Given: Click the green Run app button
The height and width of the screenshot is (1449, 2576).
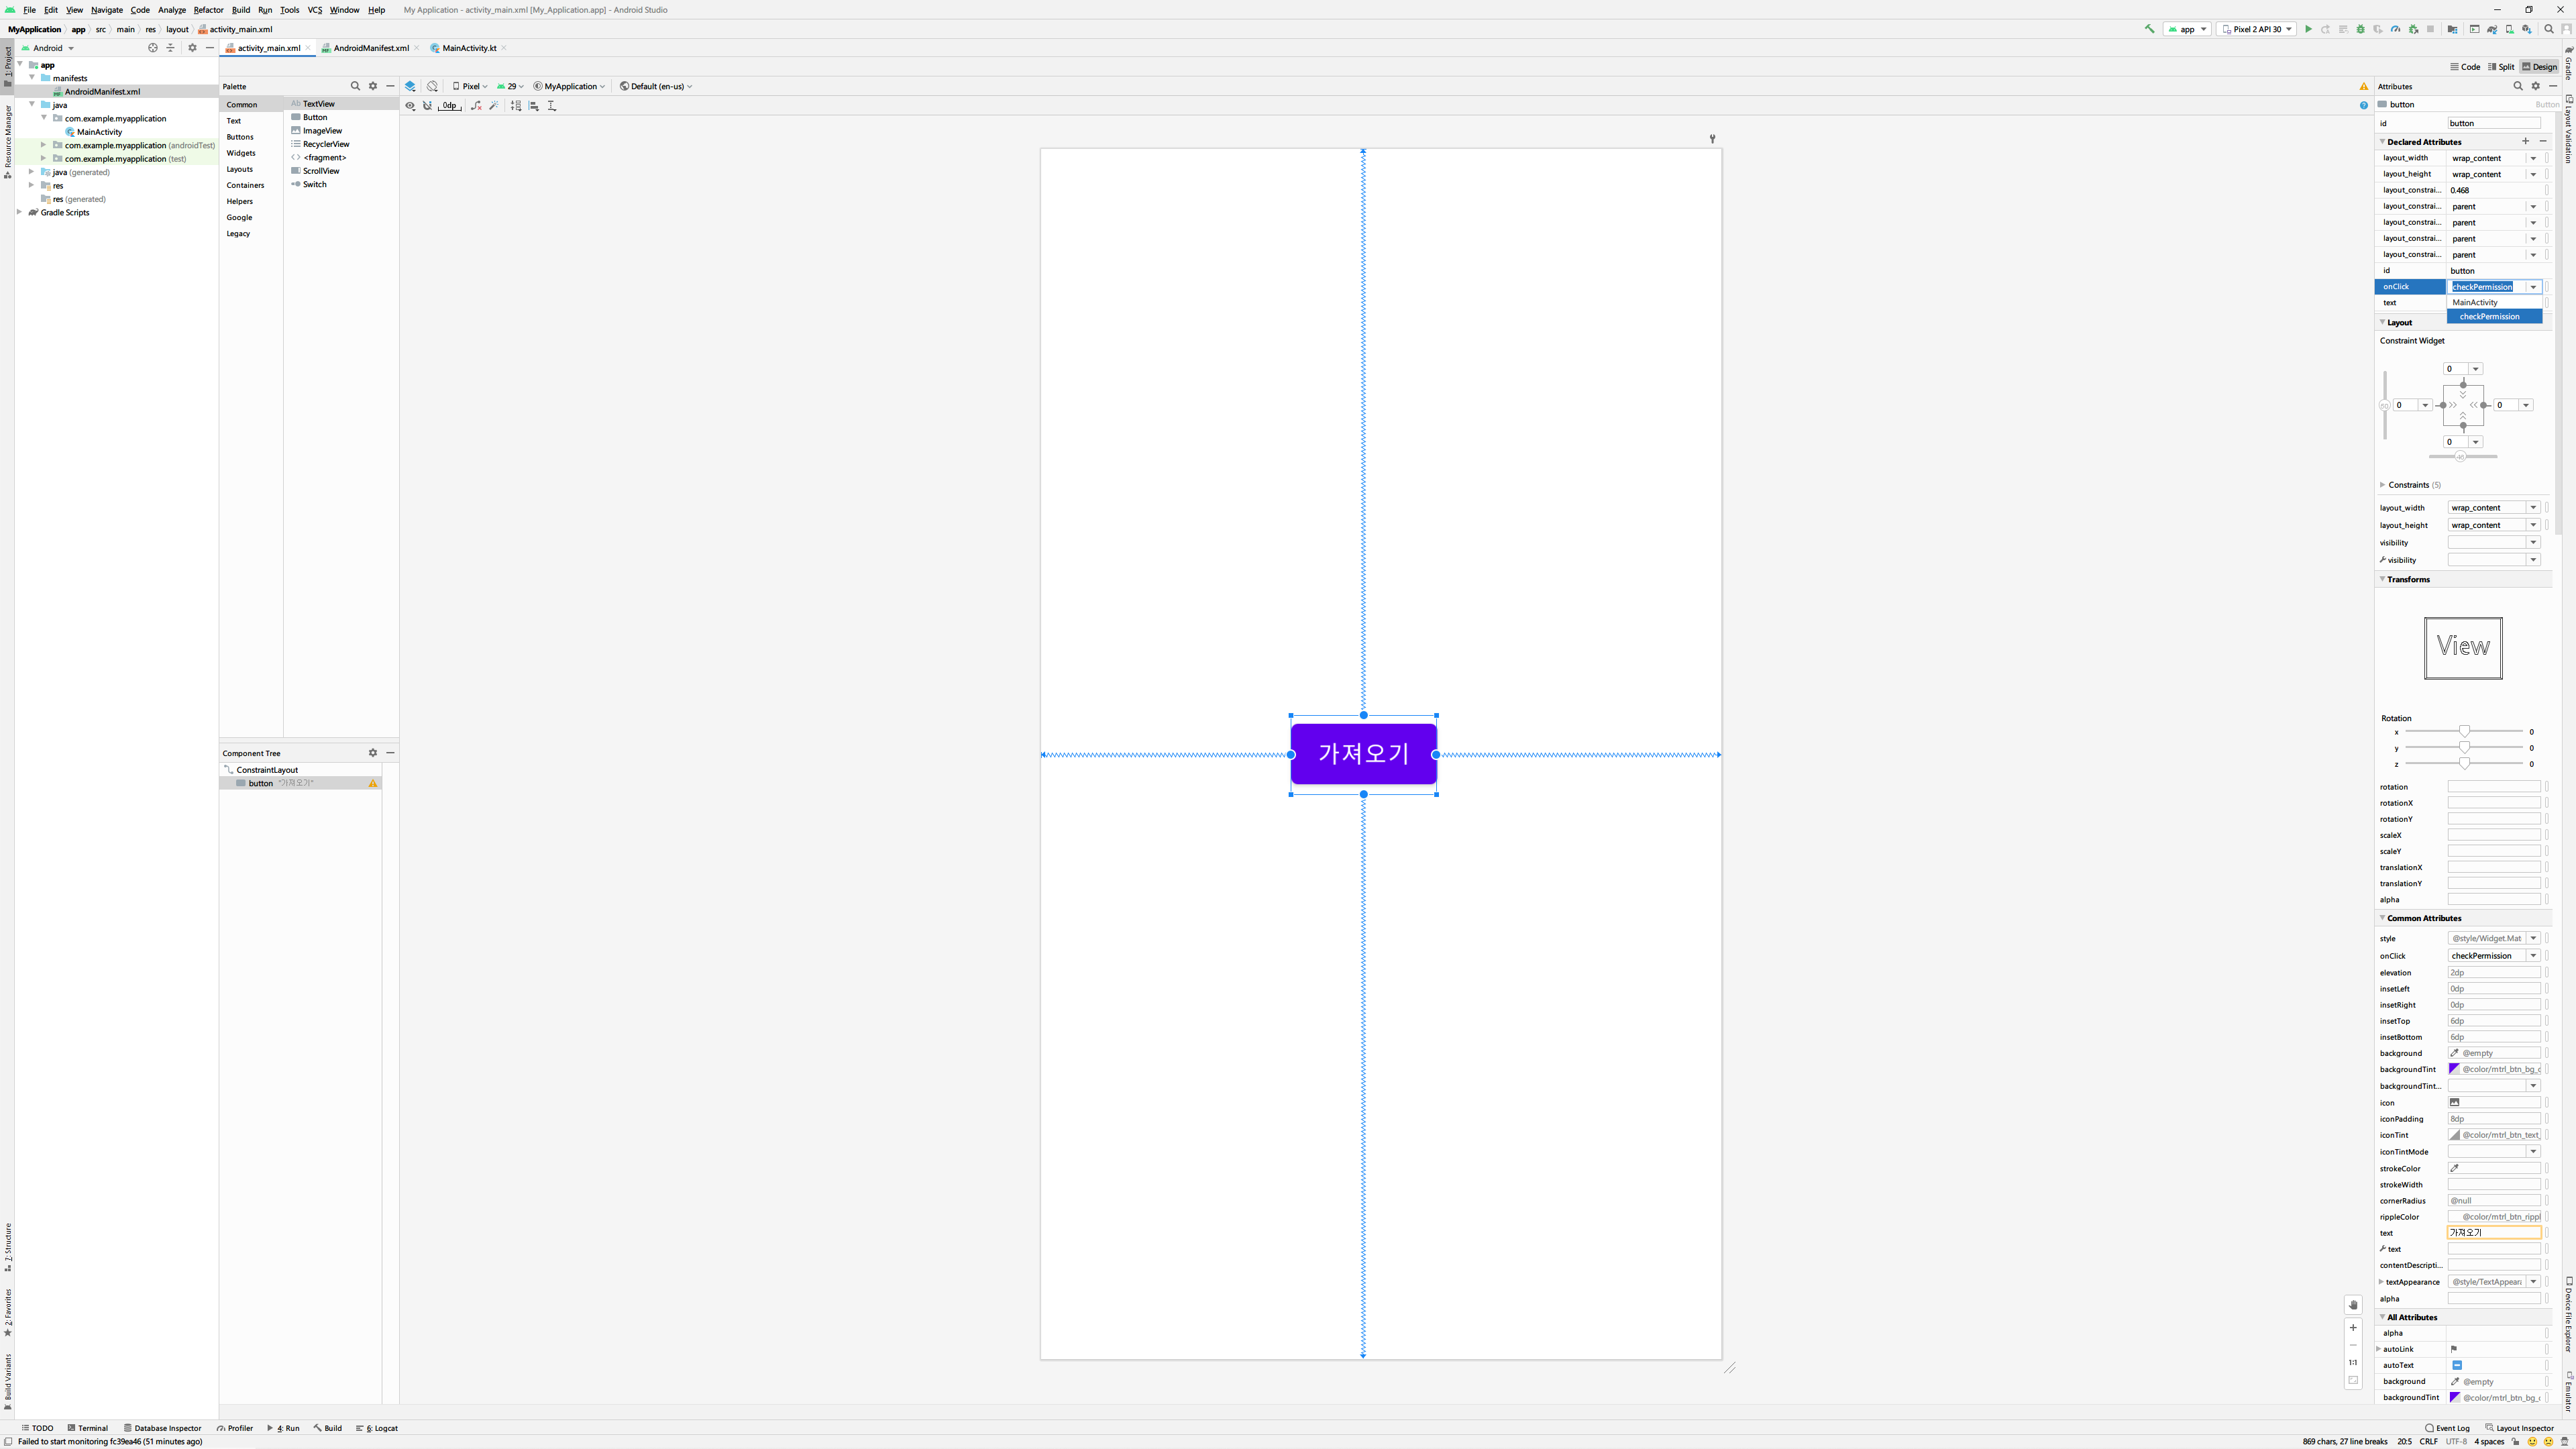Looking at the screenshot, I should 2308,29.
